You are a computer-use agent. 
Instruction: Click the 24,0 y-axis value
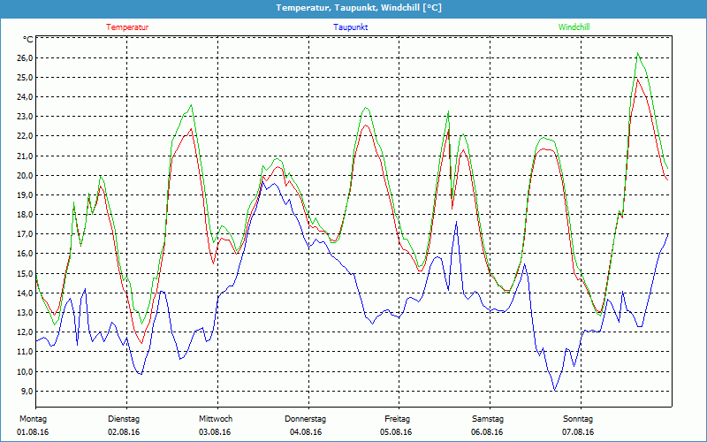[x=25, y=97]
